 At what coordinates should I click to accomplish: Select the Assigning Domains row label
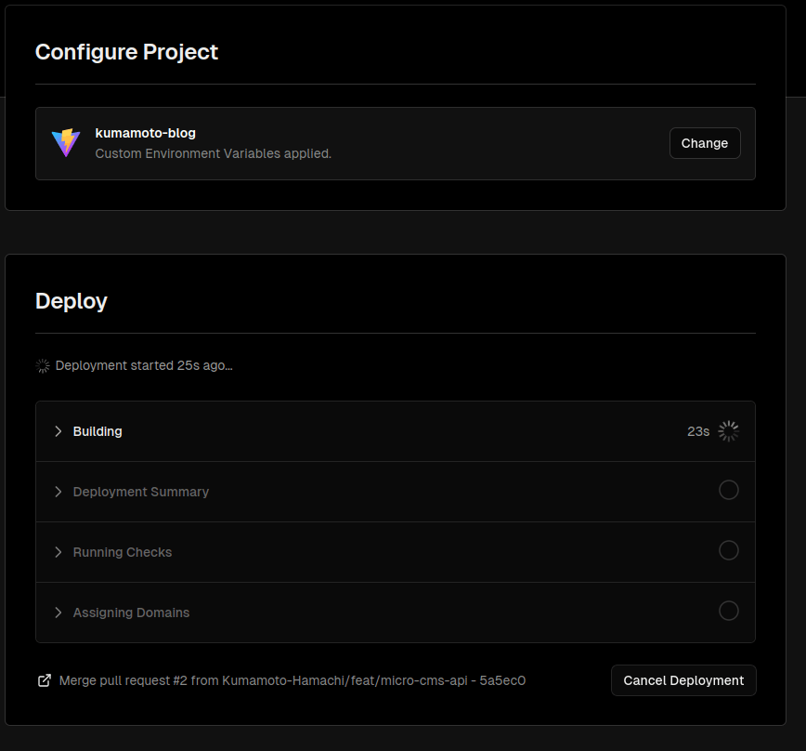(x=131, y=613)
